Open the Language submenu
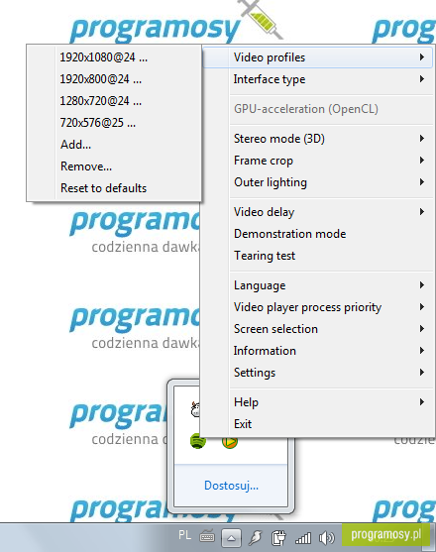This screenshot has height=552, width=436. (x=318, y=285)
